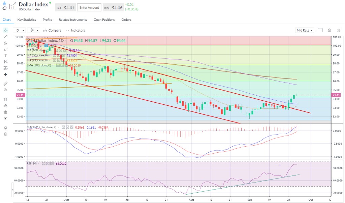Screen dimensions: 345x203
Task: Open the Compare symbols tool
Action: (x=52, y=31)
